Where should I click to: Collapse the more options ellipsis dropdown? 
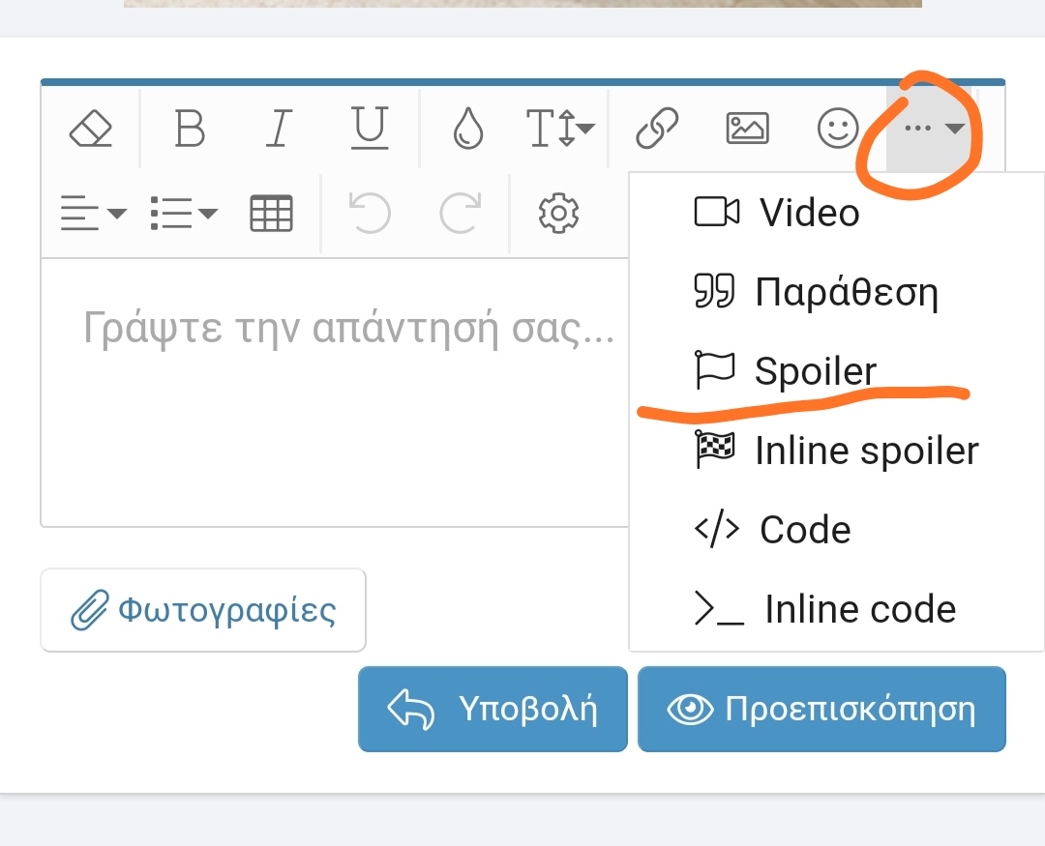pos(932,128)
